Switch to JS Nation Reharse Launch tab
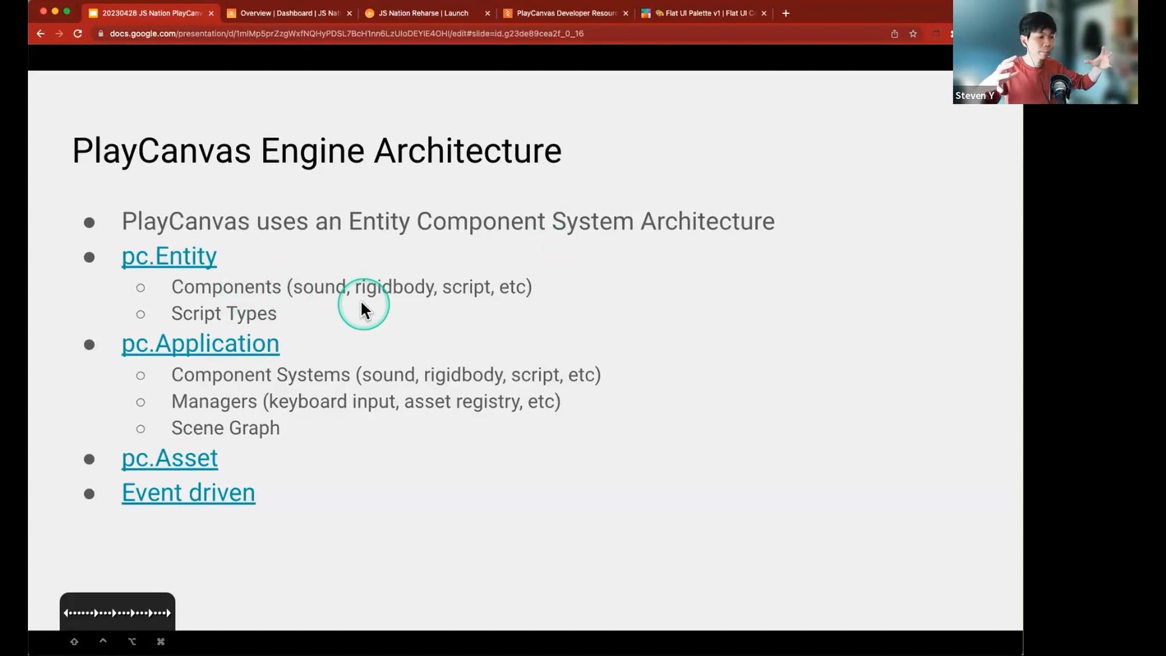1166x656 pixels. point(423,13)
